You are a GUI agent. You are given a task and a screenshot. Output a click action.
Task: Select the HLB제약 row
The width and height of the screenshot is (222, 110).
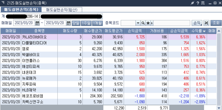click(108, 90)
